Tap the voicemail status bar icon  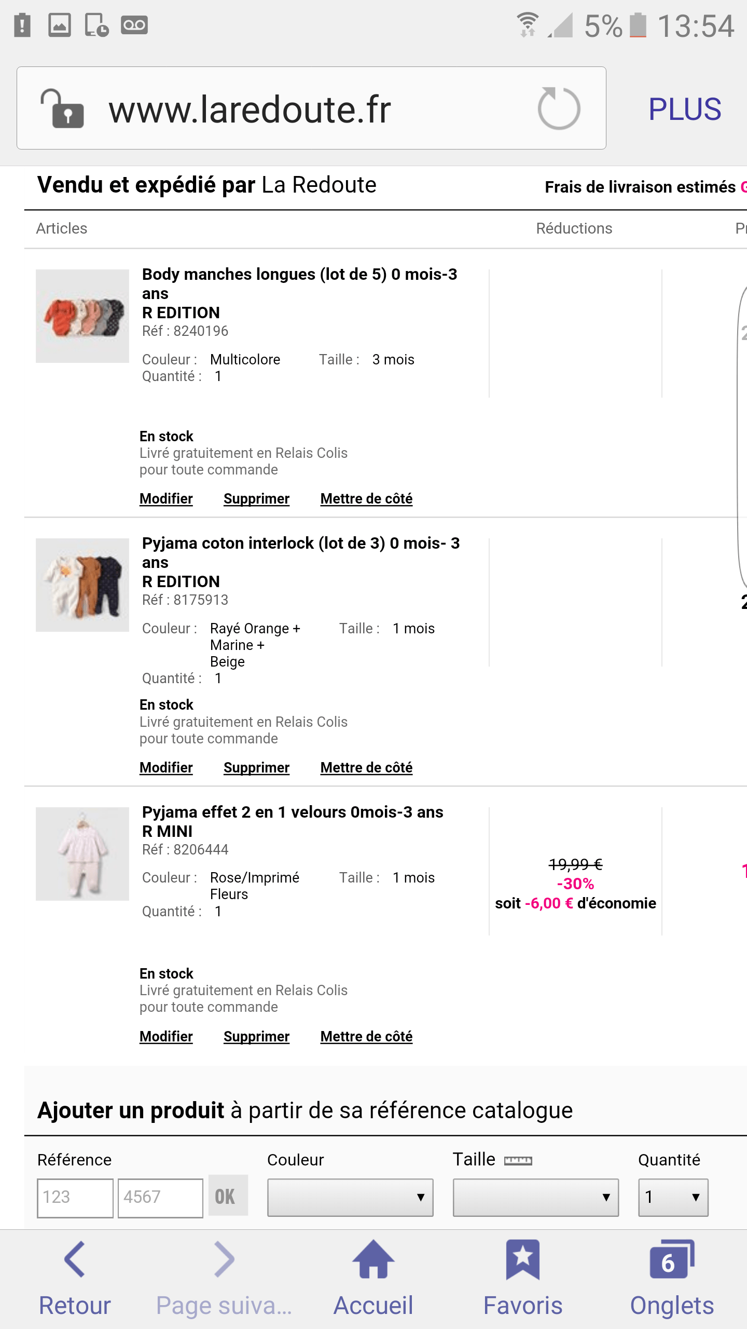tap(134, 25)
